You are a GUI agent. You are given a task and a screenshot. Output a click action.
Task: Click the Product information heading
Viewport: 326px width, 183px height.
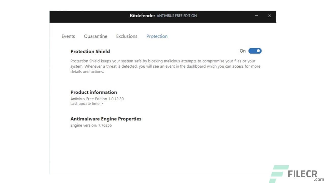94,92
